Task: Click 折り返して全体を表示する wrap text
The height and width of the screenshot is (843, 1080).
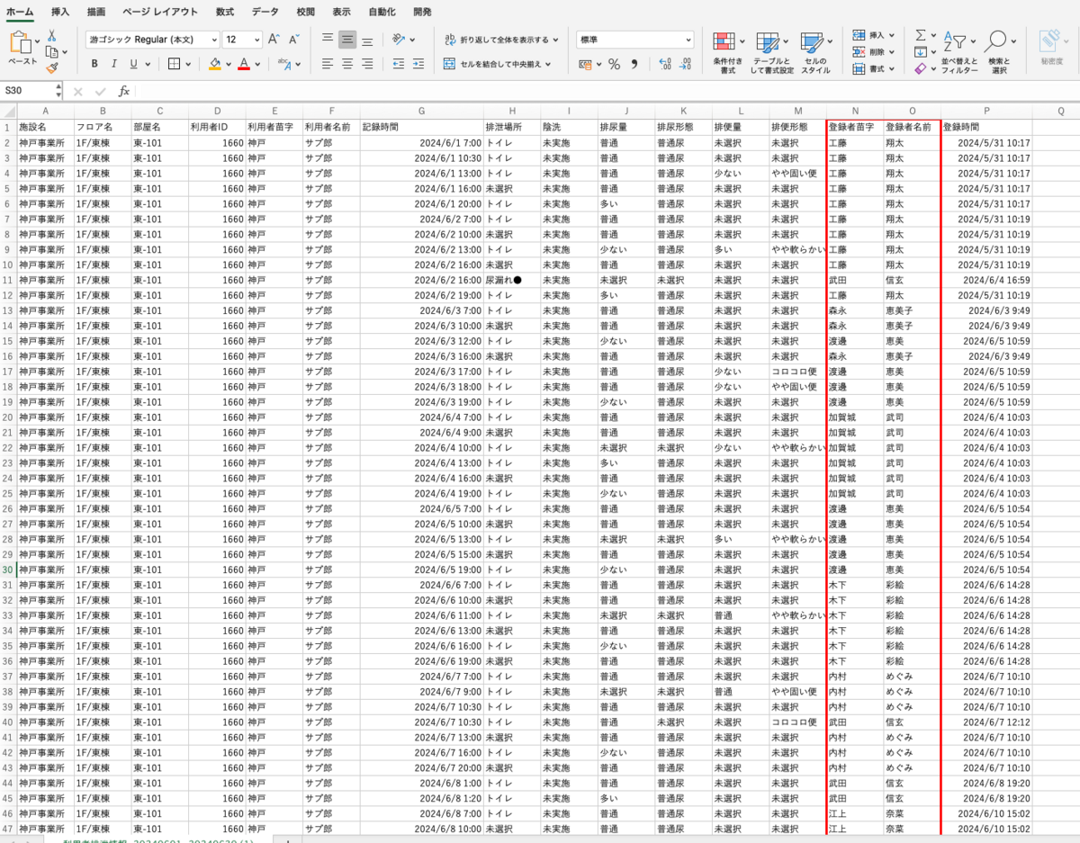Action: (x=502, y=40)
